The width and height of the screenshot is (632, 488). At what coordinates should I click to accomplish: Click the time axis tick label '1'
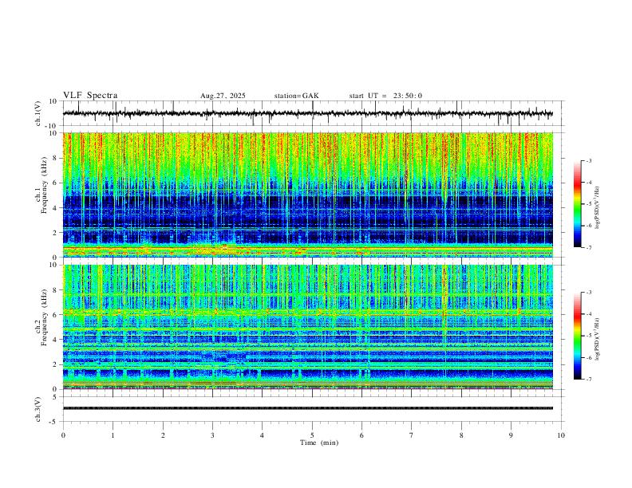(113, 435)
